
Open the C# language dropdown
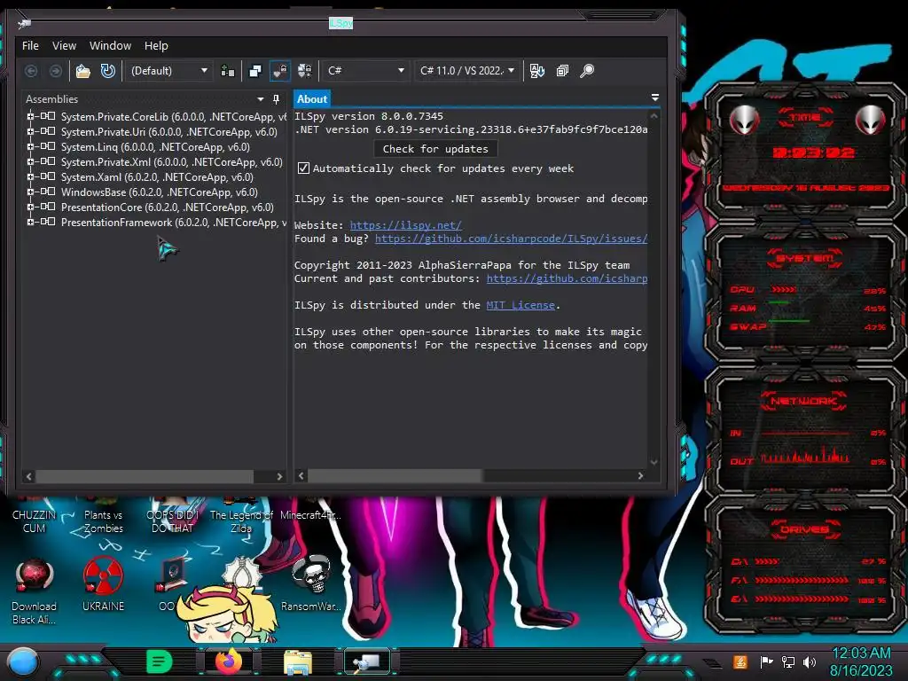(364, 71)
